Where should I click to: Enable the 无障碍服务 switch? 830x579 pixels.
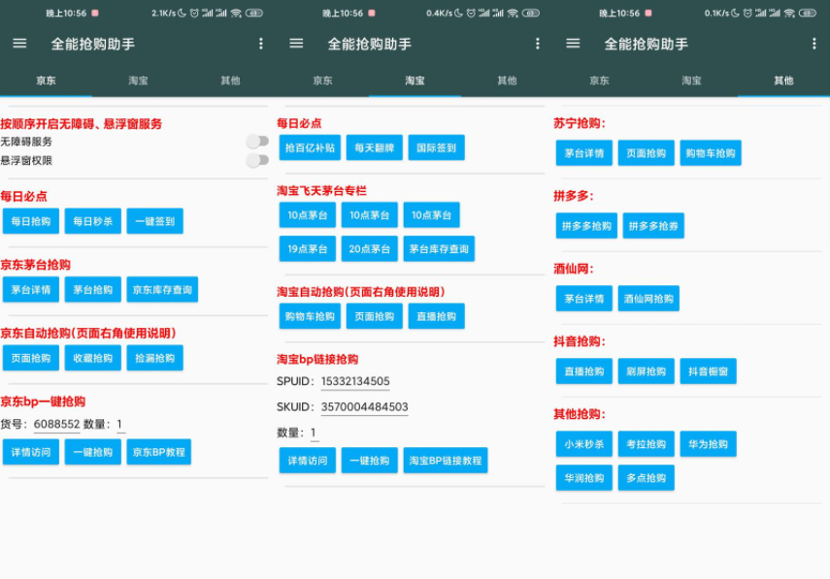pyautogui.click(x=257, y=142)
